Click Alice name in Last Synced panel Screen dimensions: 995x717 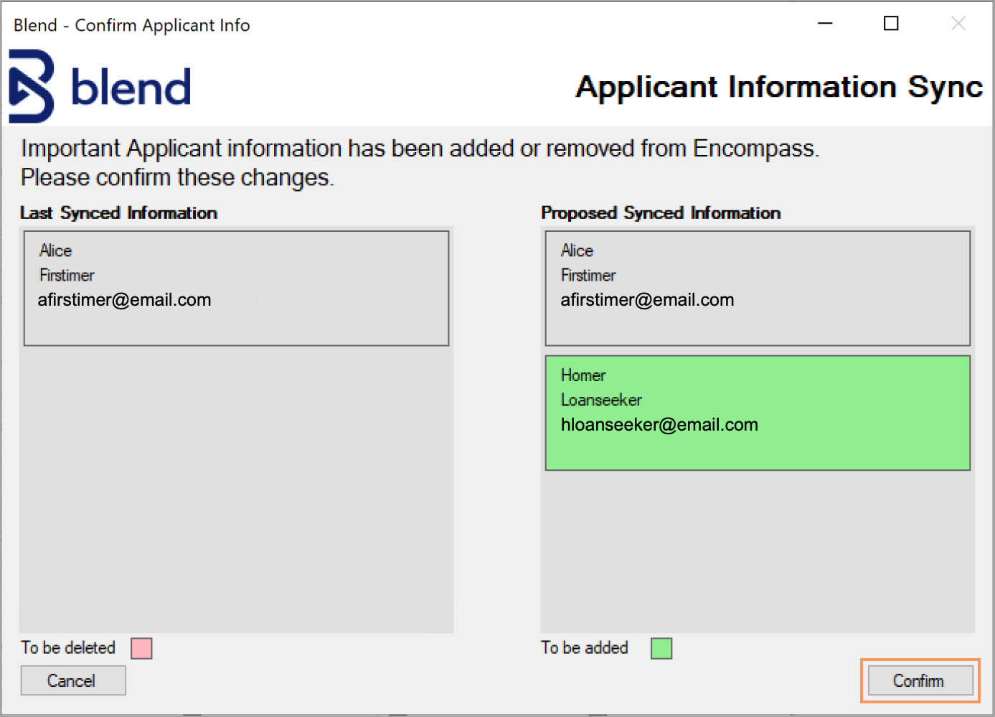[x=56, y=250]
